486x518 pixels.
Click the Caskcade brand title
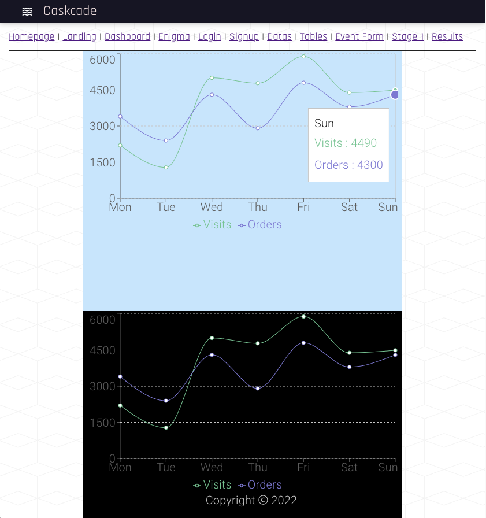tap(70, 11)
